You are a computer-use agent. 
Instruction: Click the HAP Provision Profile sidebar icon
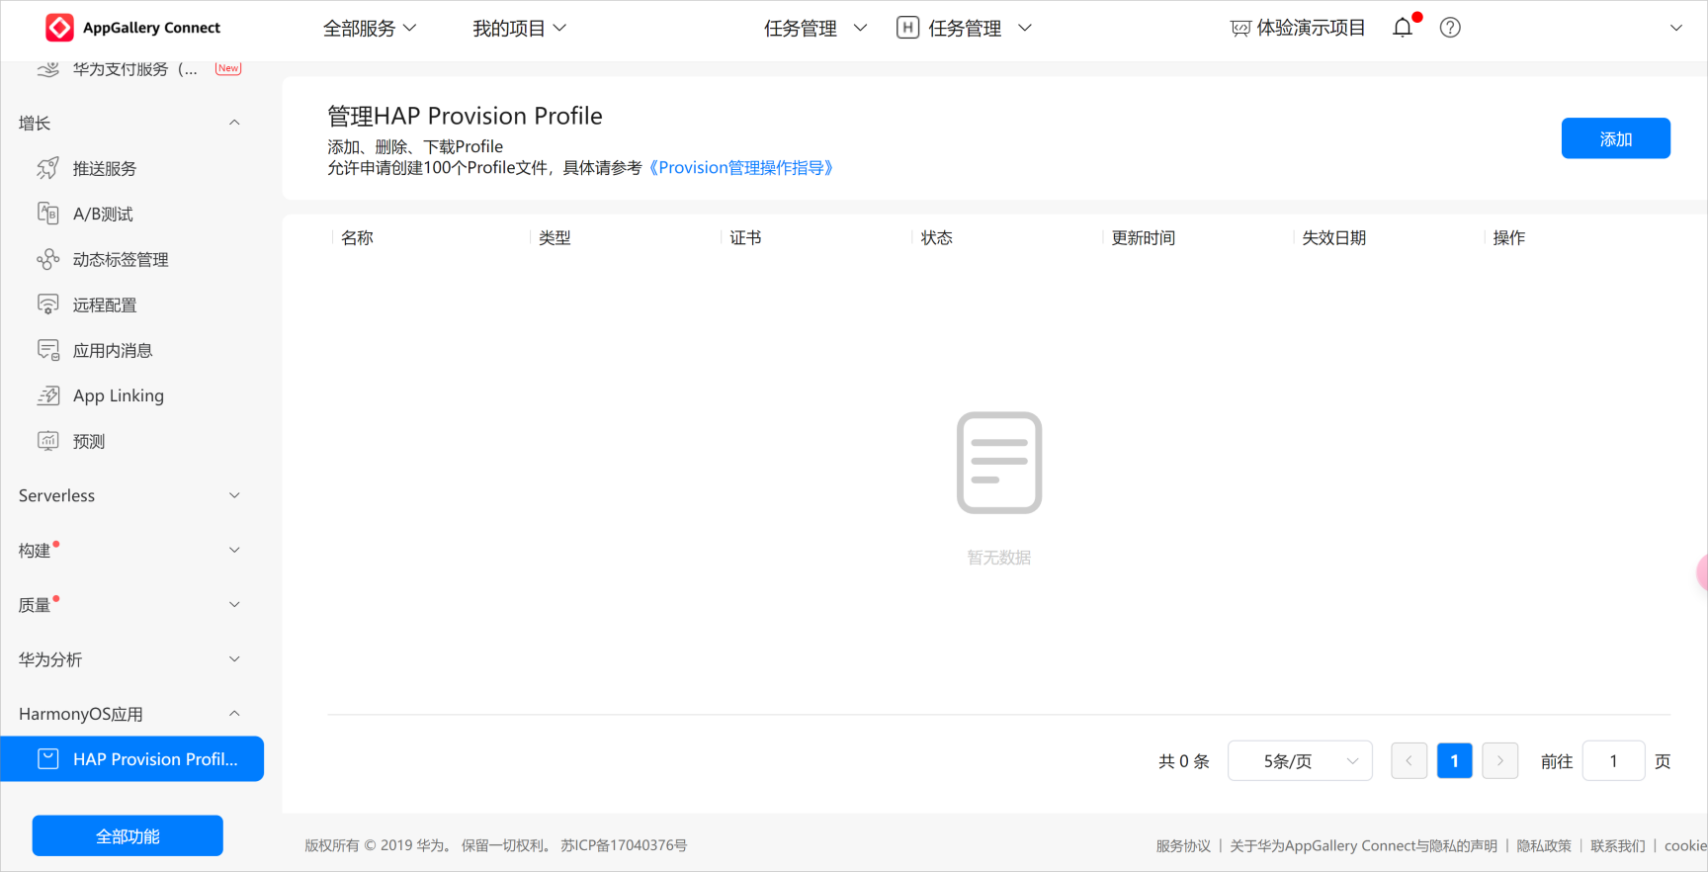click(47, 758)
